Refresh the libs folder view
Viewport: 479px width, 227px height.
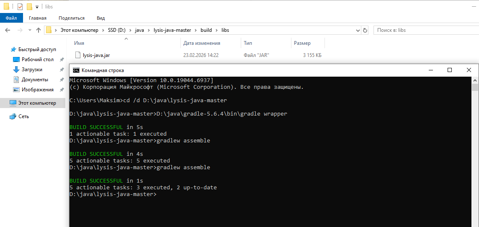365,30
